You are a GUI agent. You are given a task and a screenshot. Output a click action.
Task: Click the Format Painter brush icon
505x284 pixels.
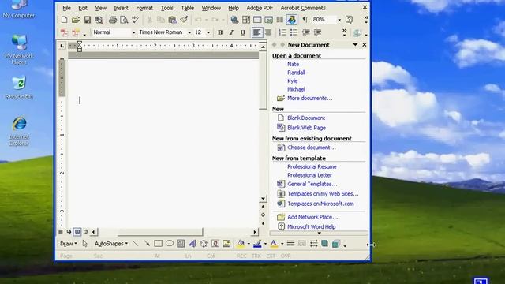click(x=184, y=20)
